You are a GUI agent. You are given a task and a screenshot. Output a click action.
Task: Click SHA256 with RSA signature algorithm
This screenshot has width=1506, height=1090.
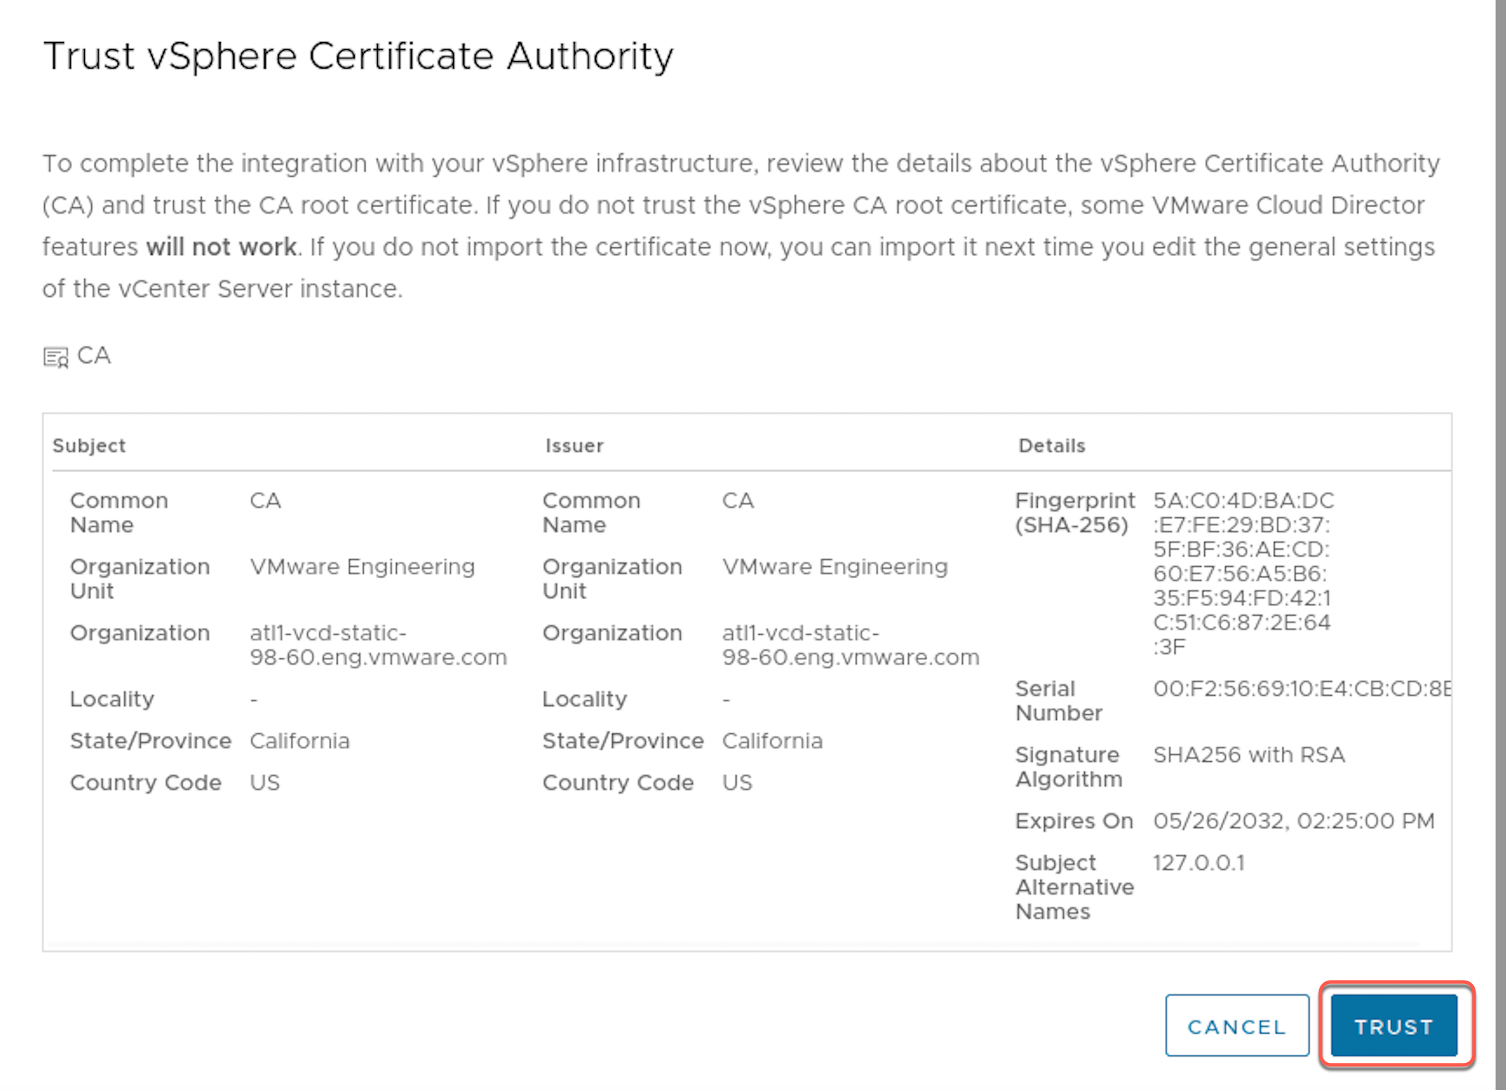[1248, 755]
